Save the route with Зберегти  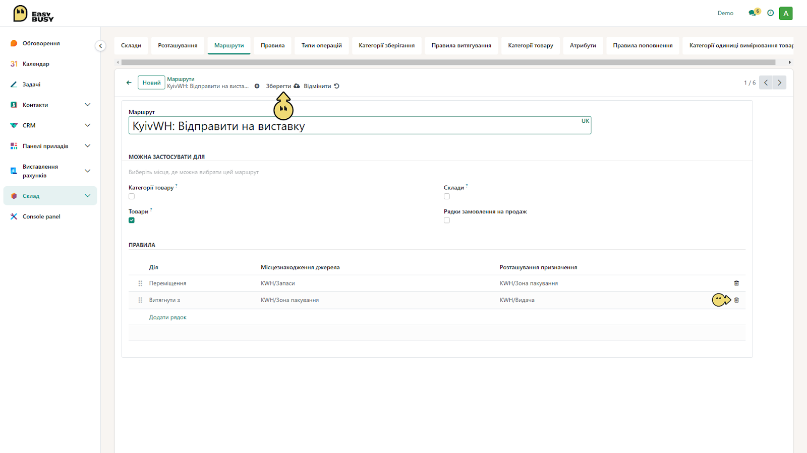click(282, 86)
